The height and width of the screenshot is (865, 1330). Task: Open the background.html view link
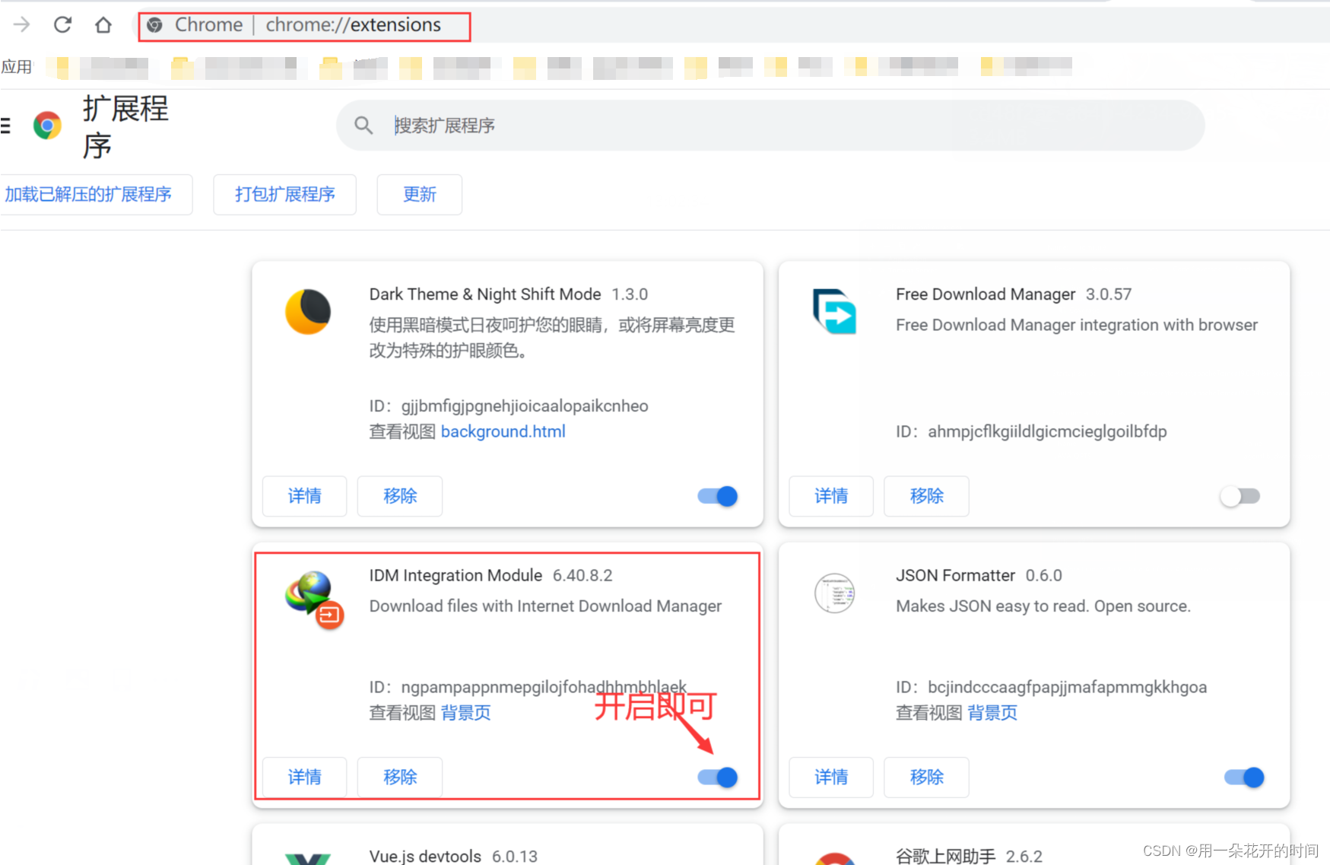(x=503, y=431)
